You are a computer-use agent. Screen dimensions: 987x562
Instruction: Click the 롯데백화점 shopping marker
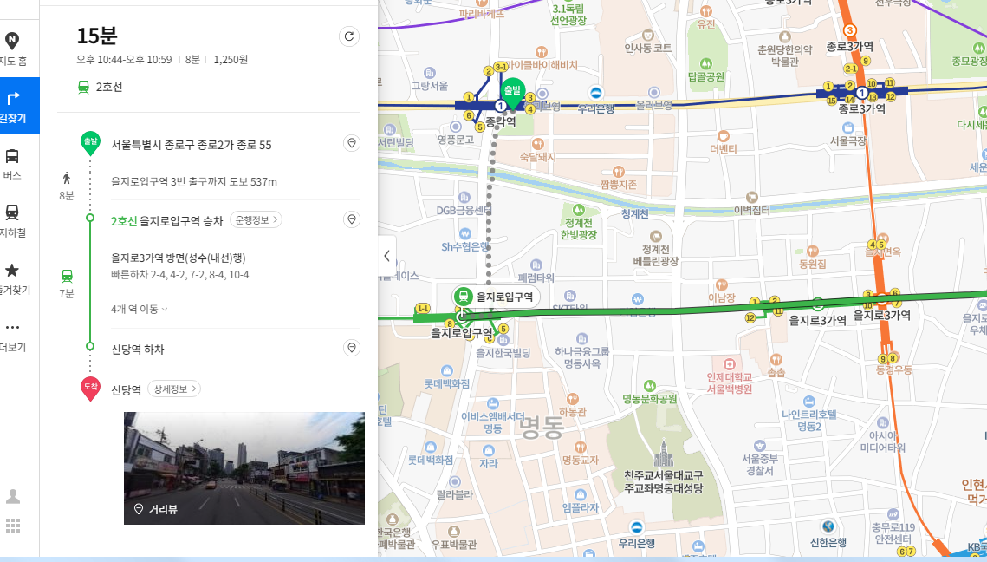(x=447, y=370)
